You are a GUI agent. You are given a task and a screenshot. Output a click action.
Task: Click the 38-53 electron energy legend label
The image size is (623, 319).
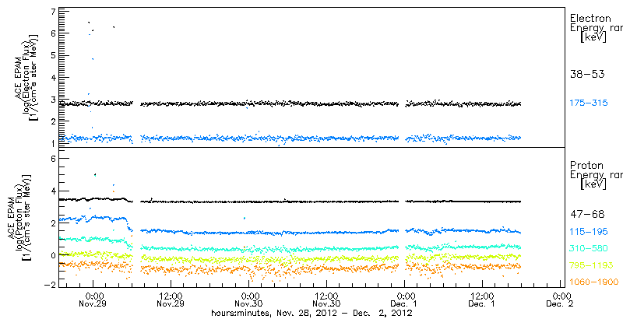point(587,74)
